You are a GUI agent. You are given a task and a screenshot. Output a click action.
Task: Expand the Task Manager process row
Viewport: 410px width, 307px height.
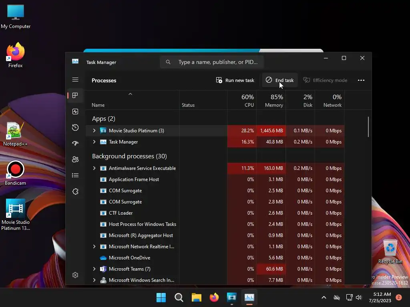[94, 142]
